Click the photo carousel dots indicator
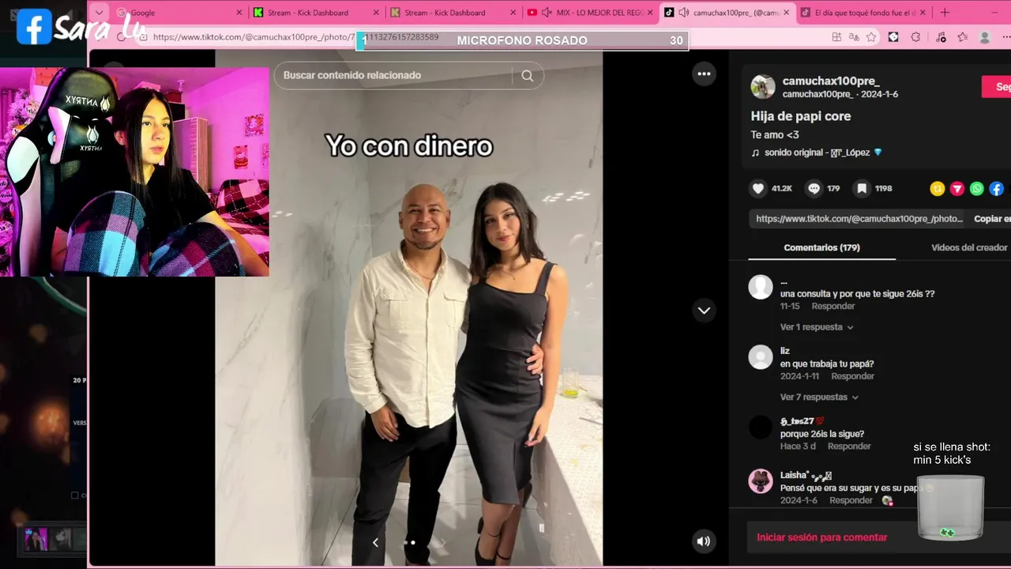This screenshot has height=569, width=1011. click(x=409, y=543)
